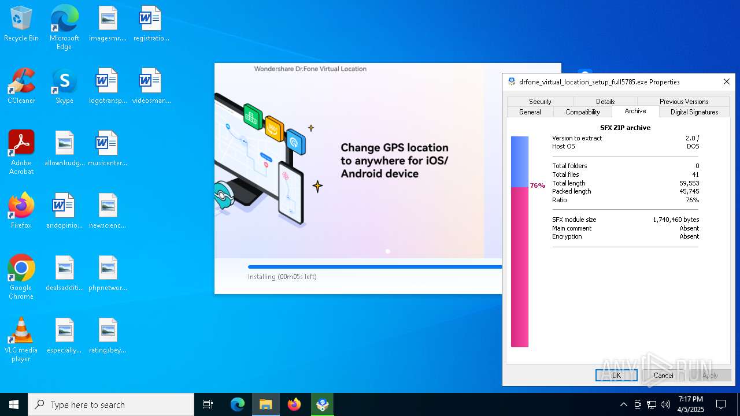Image resolution: width=740 pixels, height=416 pixels.
Task: Select the logotransp Word document
Action: coord(108,87)
